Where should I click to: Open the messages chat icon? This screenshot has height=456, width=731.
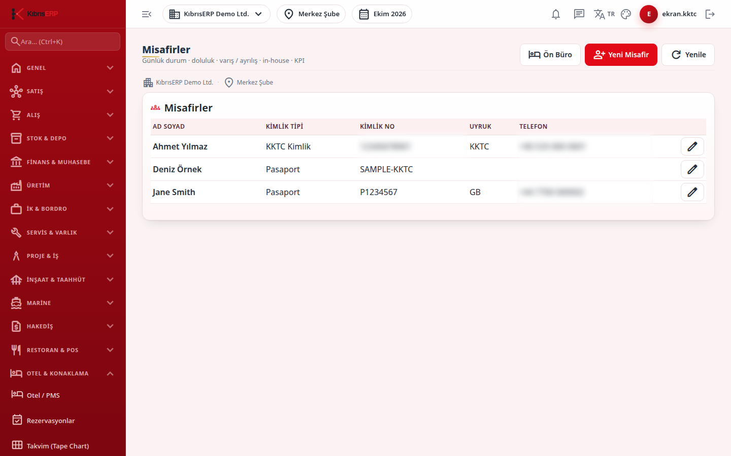pyautogui.click(x=579, y=14)
